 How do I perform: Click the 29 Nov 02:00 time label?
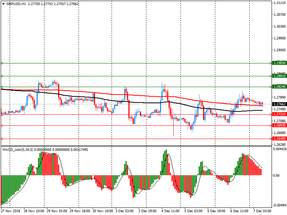[57, 211]
